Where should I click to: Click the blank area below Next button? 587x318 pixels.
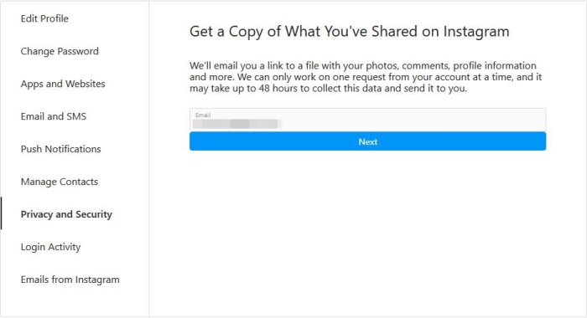pos(367,232)
